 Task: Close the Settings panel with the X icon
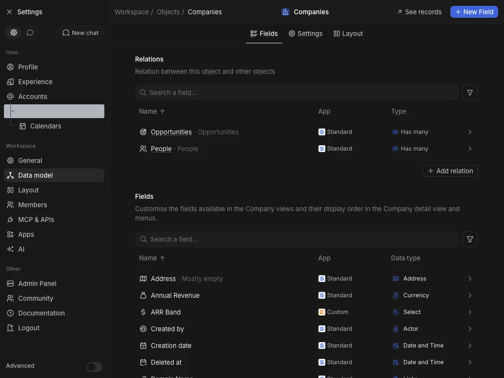pyautogui.click(x=9, y=12)
